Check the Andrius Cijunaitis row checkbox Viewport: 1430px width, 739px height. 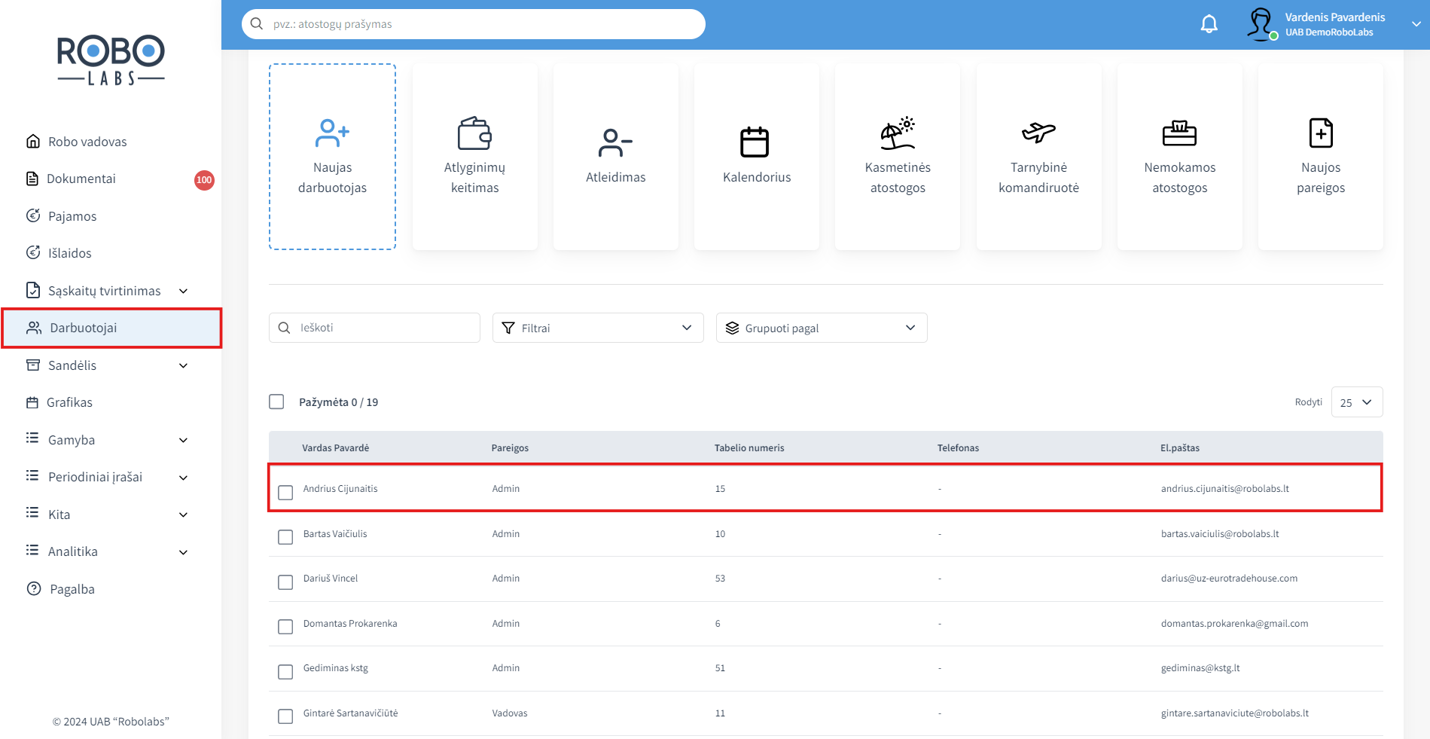click(285, 493)
